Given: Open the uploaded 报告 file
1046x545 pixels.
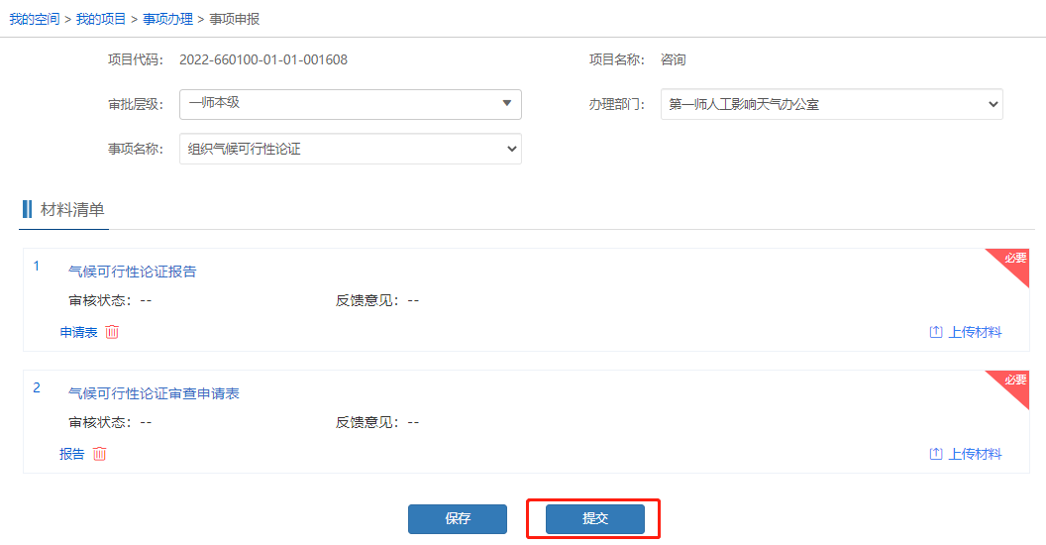Looking at the screenshot, I should (71, 454).
